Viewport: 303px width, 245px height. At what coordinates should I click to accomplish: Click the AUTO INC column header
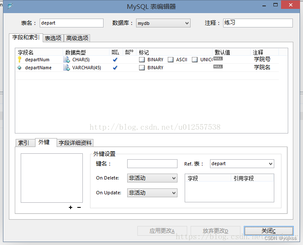[129, 52]
